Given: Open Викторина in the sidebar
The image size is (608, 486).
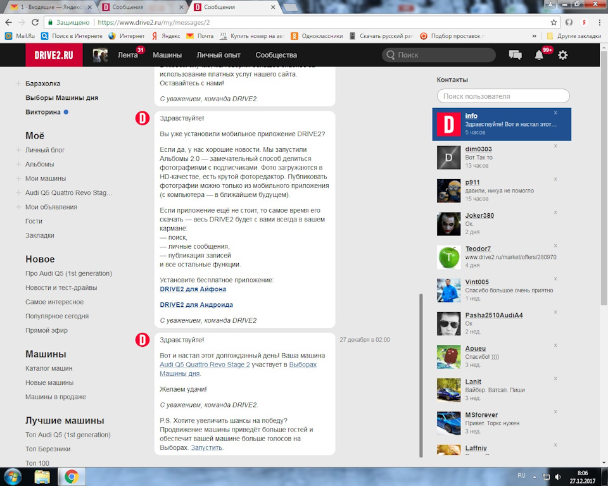Looking at the screenshot, I should pyautogui.click(x=43, y=112).
